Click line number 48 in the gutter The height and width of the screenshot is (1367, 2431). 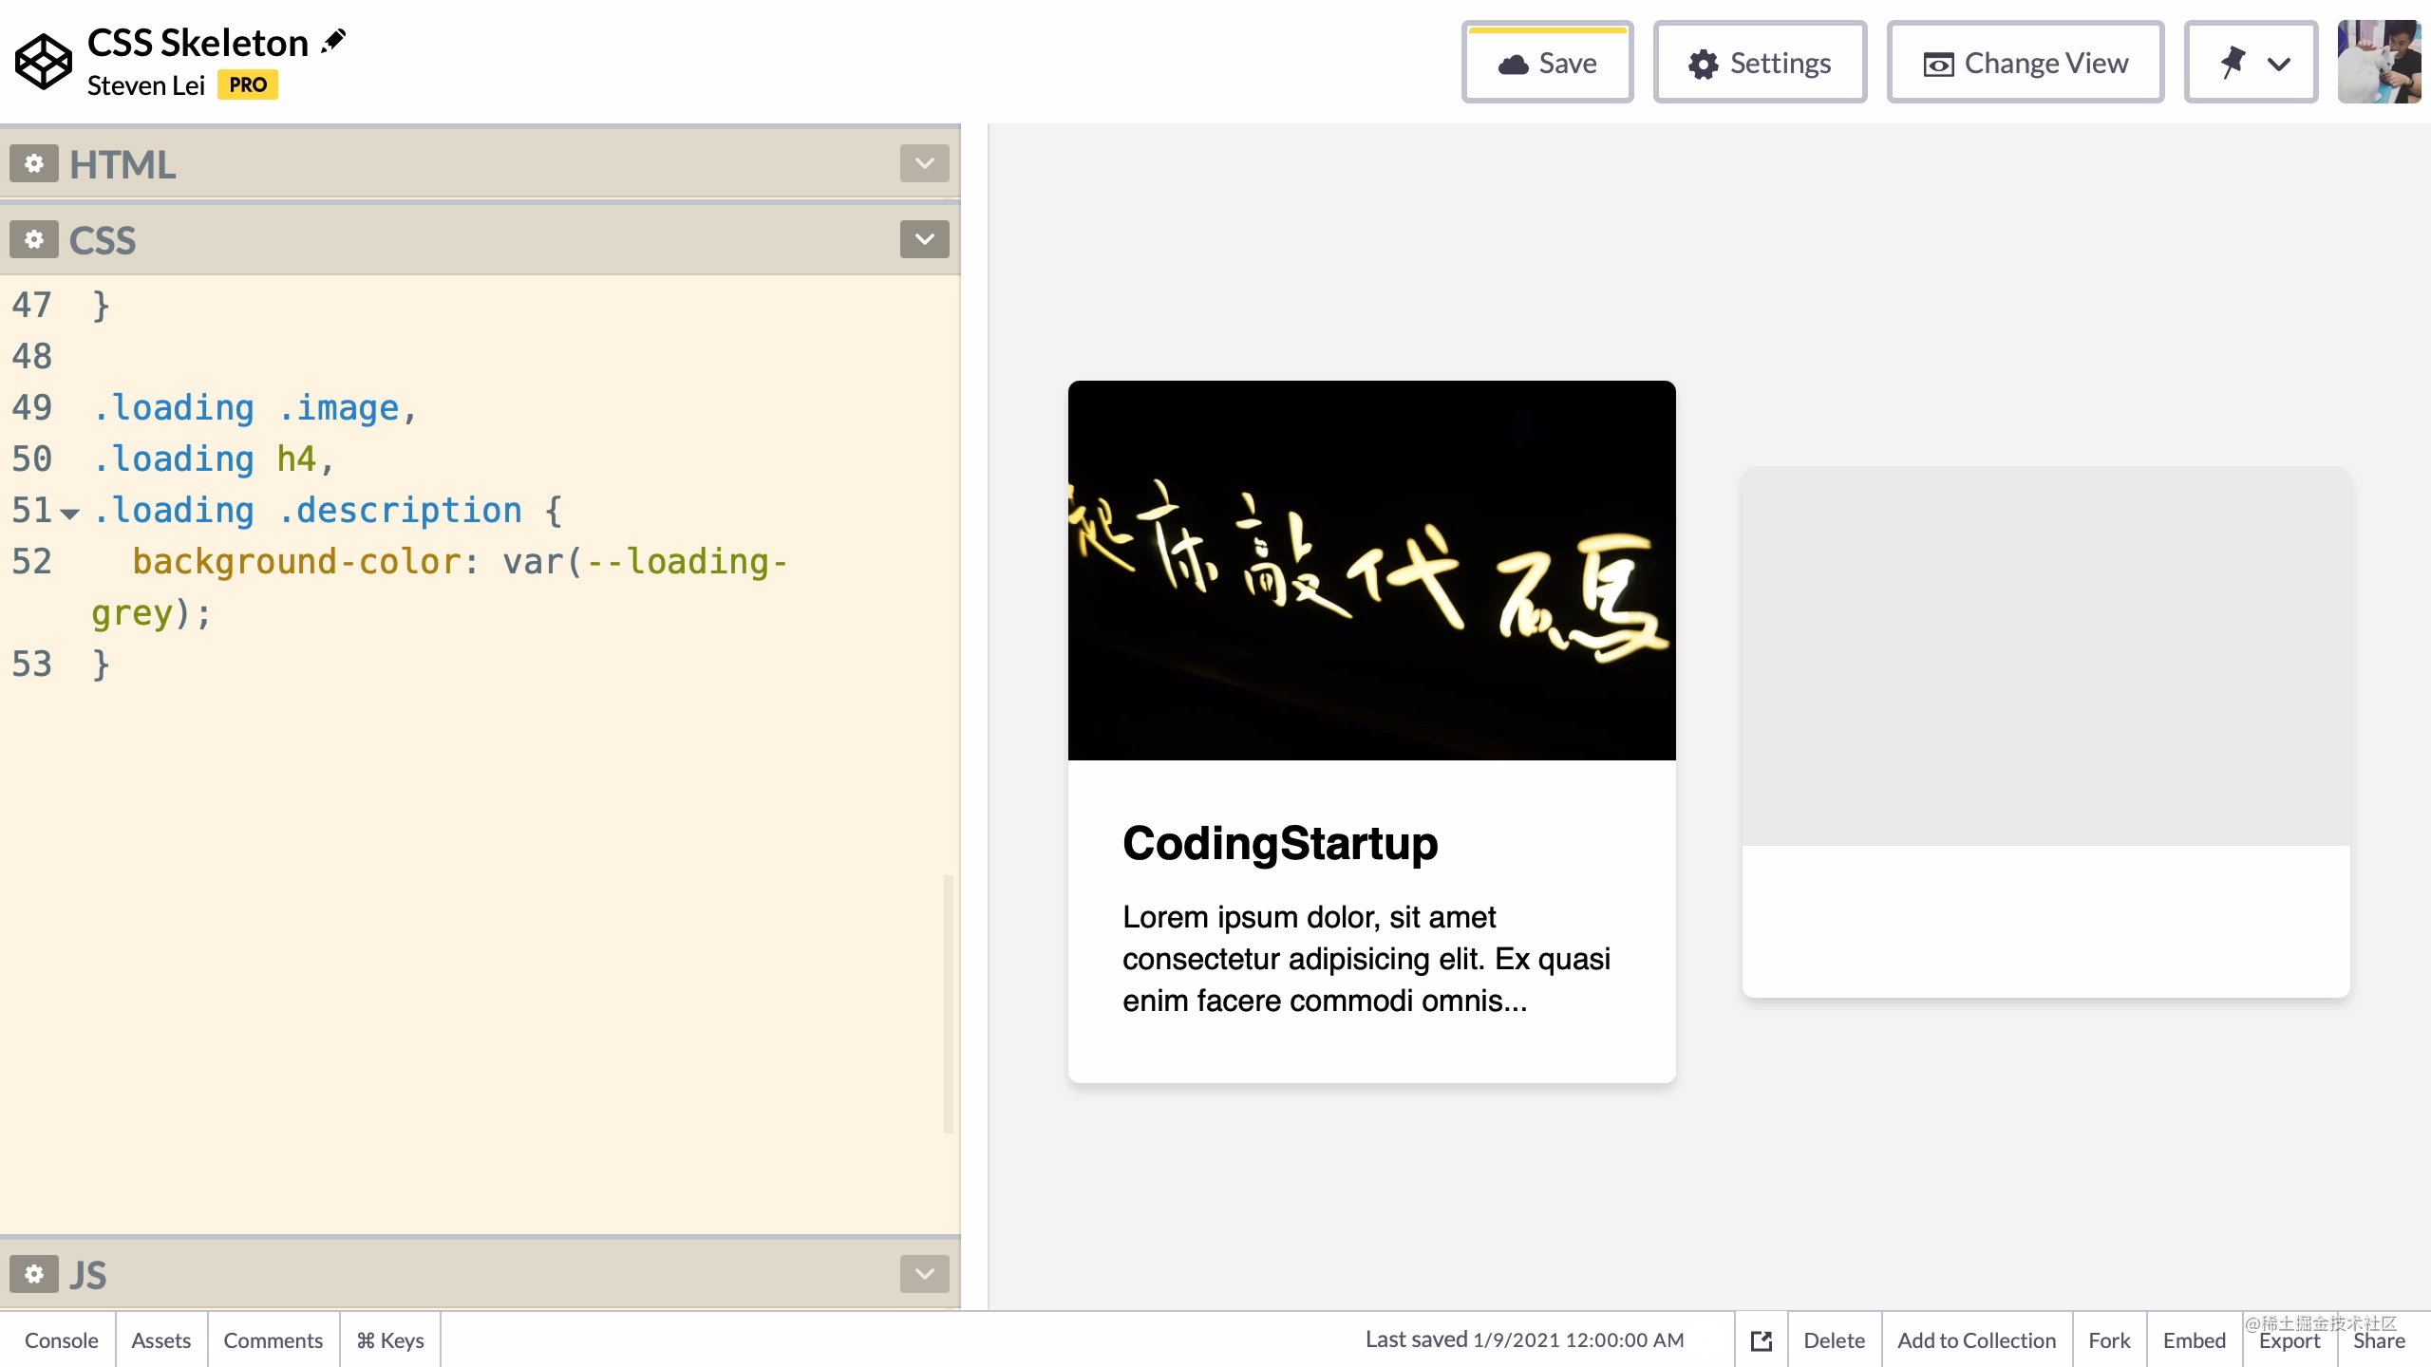tap(31, 357)
